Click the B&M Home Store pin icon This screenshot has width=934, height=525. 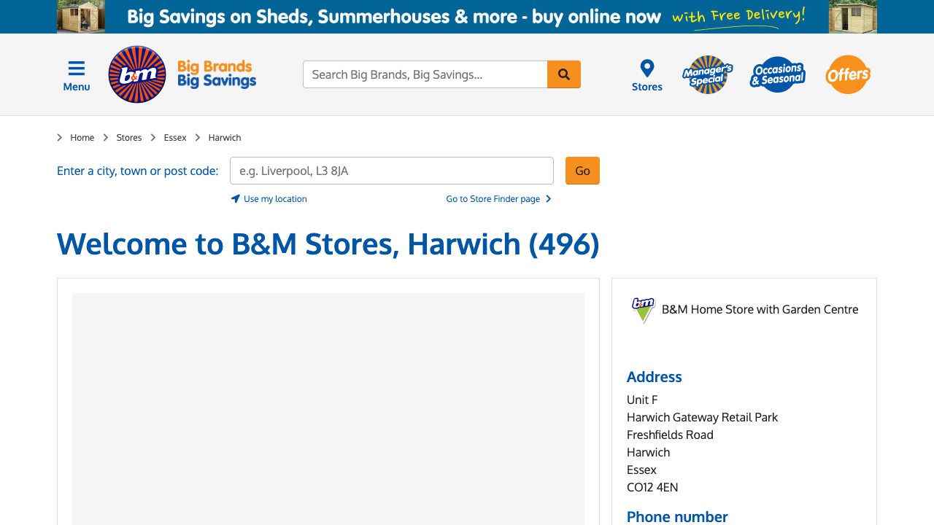click(x=643, y=309)
